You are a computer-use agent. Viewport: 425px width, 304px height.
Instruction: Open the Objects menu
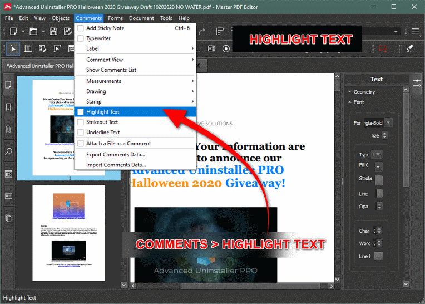coord(61,18)
